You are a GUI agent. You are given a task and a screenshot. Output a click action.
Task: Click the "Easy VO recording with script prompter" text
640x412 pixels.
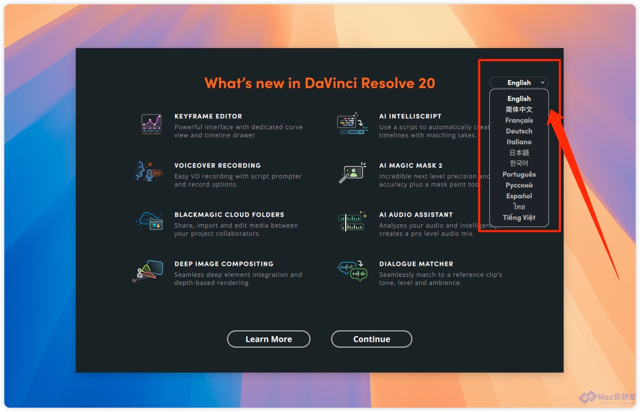pyautogui.click(x=238, y=176)
